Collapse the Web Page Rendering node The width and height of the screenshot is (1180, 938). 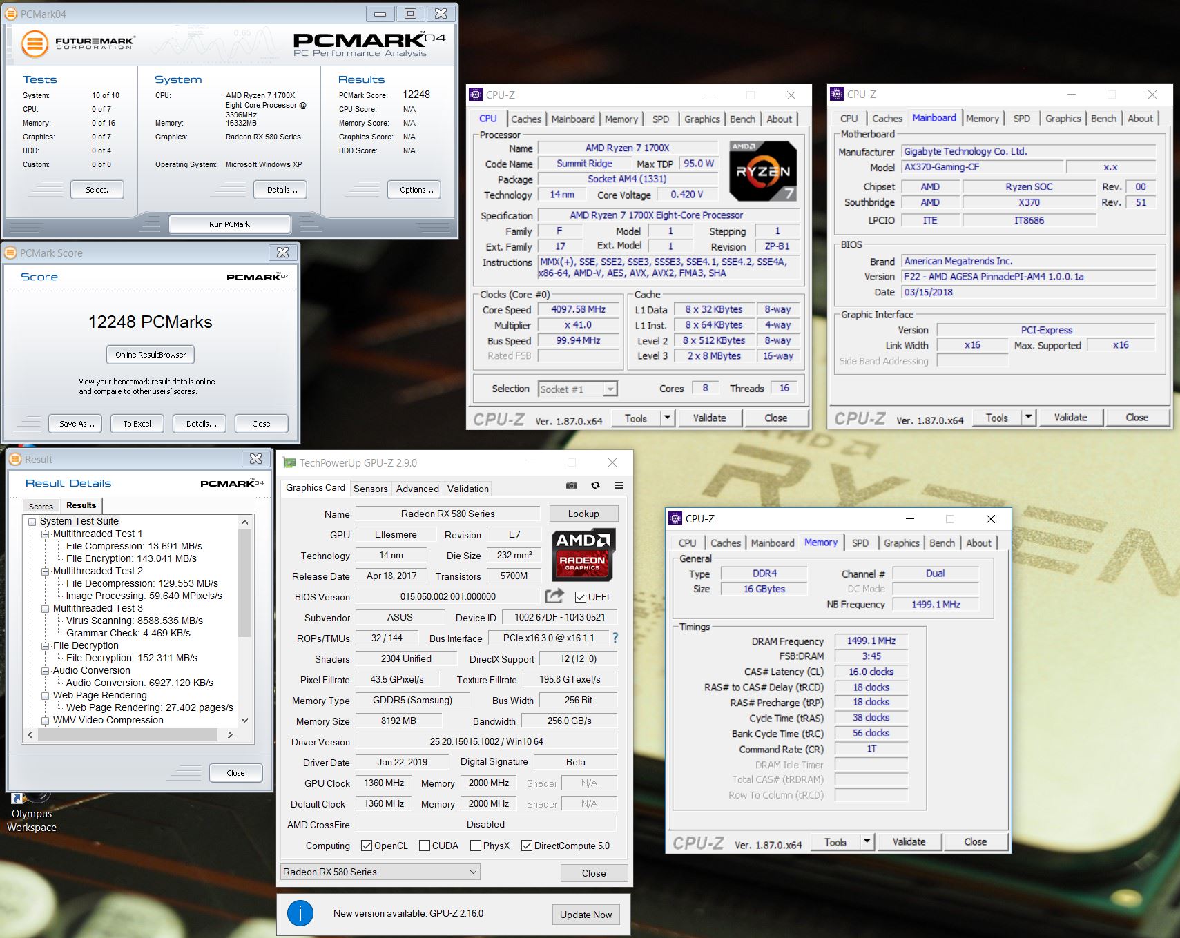pyautogui.click(x=46, y=696)
